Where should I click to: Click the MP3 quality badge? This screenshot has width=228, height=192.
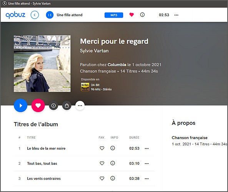[114, 15]
